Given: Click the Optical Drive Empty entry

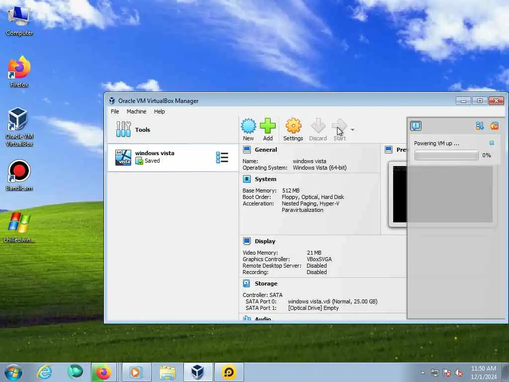Looking at the screenshot, I should (313, 308).
